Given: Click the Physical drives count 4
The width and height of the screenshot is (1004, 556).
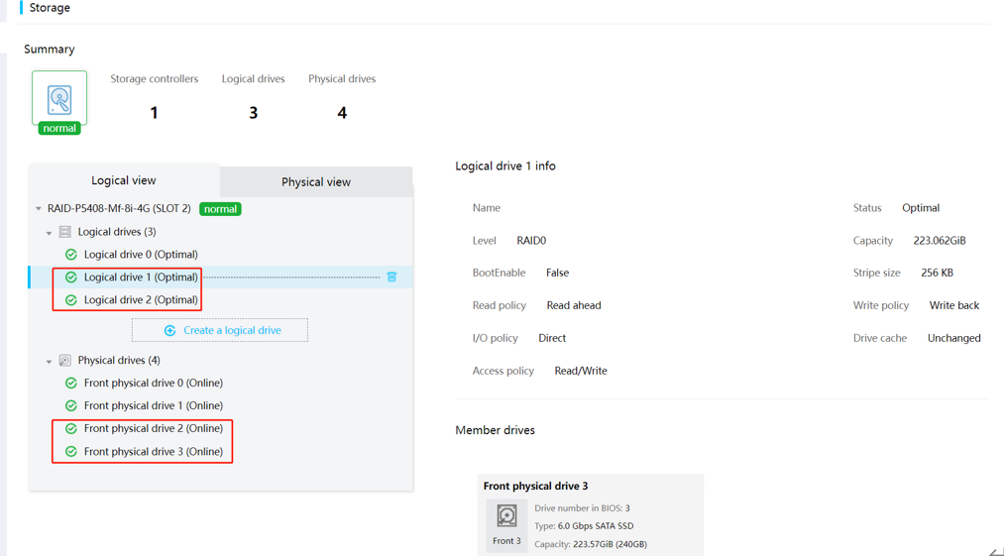Looking at the screenshot, I should point(342,113).
